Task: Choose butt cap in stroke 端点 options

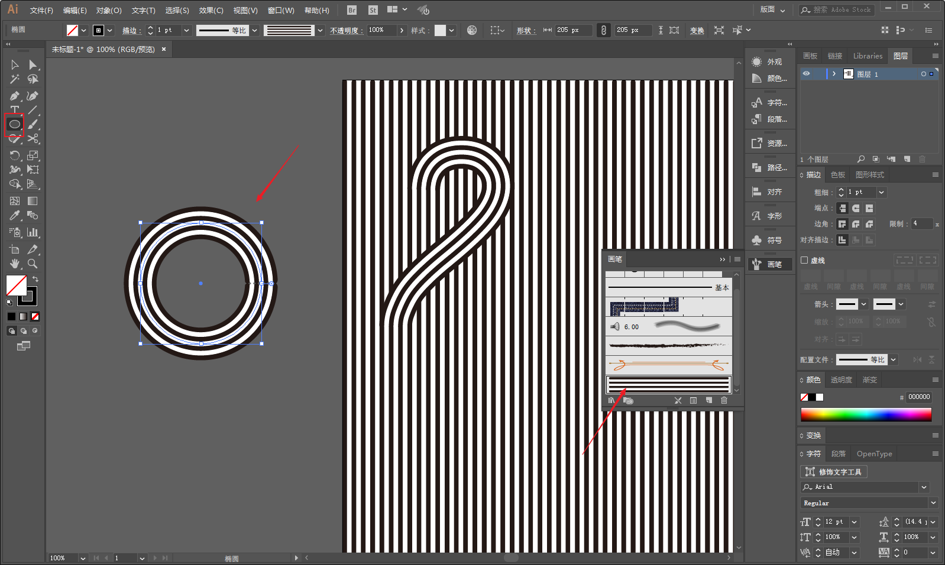Action: 843,208
